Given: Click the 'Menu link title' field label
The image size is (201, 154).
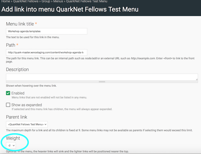Looking at the screenshot, I should point(20,24).
